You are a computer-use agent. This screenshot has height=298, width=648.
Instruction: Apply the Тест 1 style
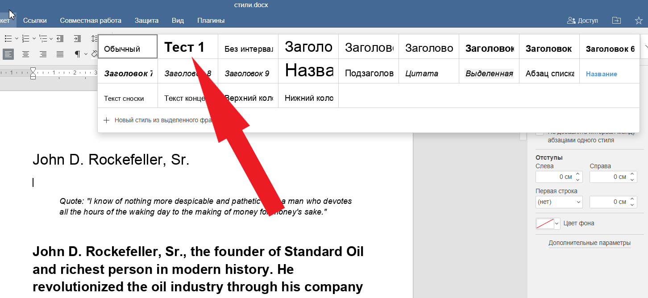pos(188,46)
